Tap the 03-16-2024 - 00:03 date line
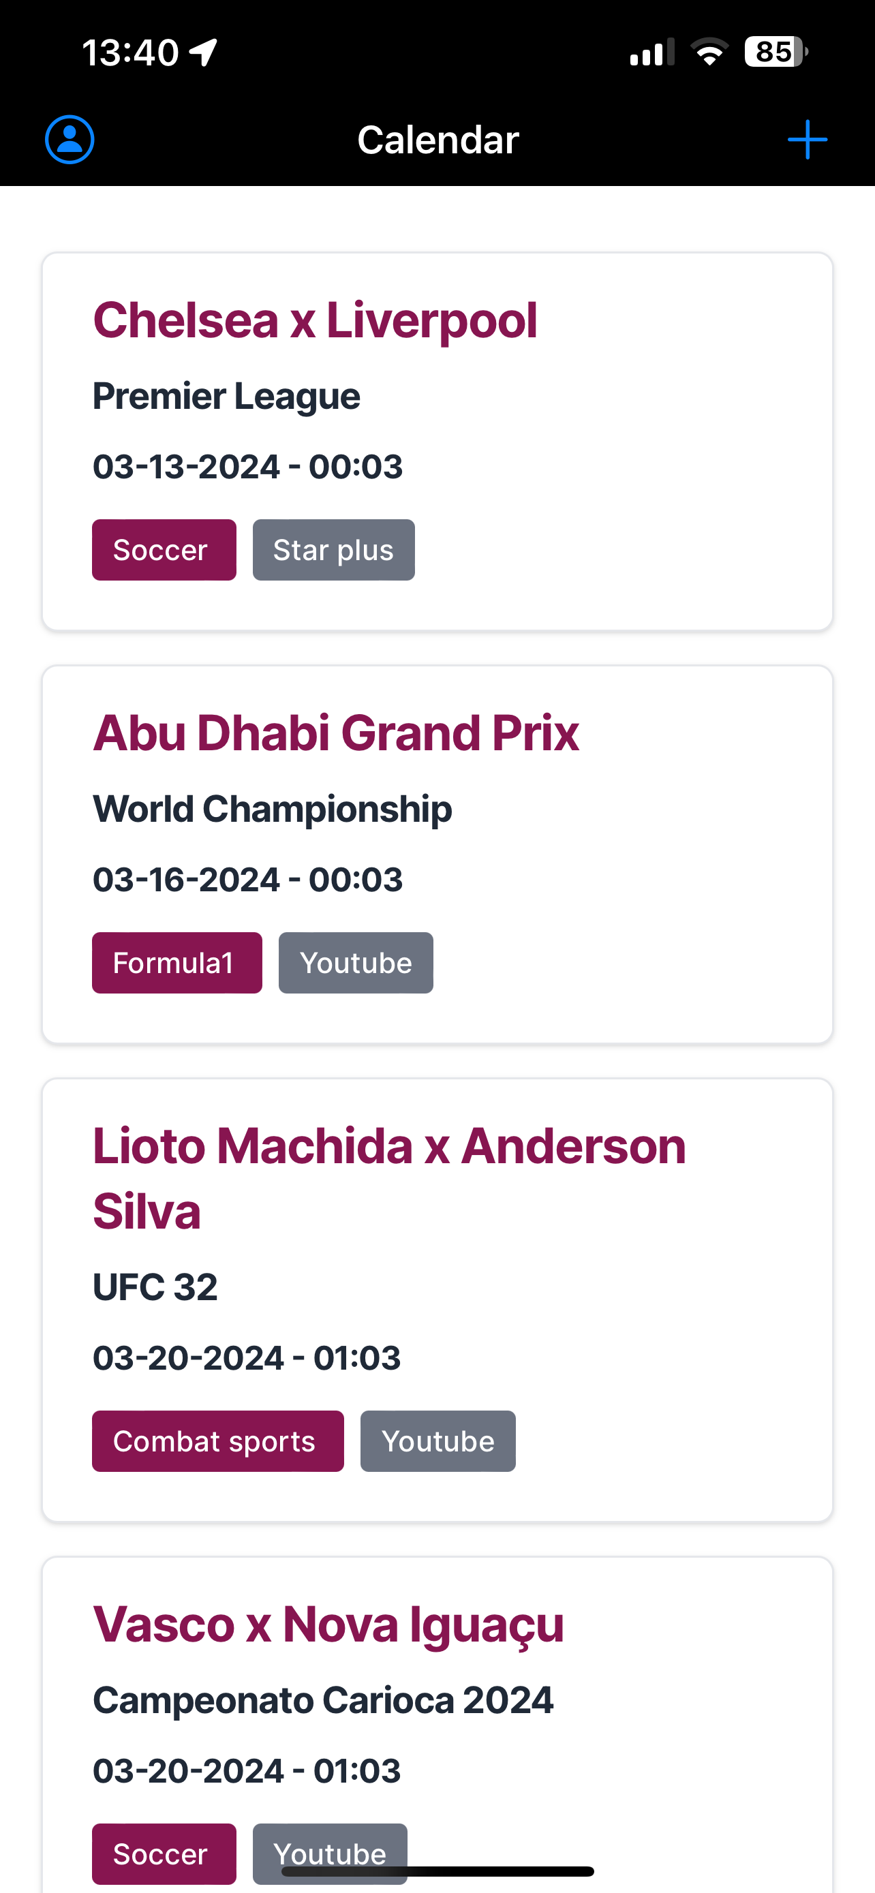This screenshot has width=875, height=1893. tap(247, 880)
